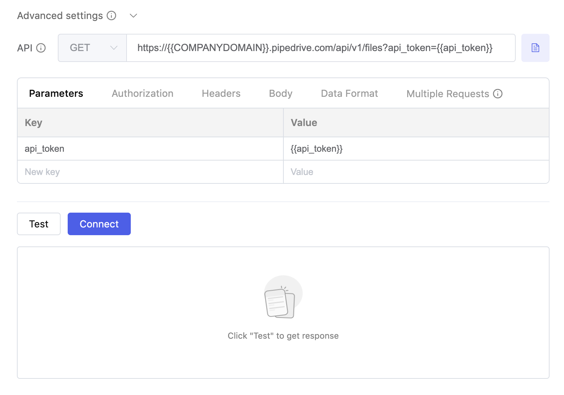Open the Headers tab

coord(221,94)
